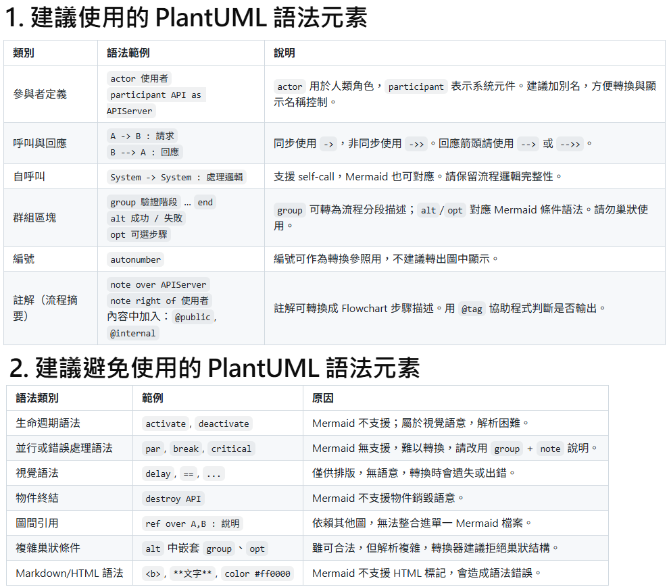Select the "activate" code snippet
The width and height of the screenshot is (669, 587).
[x=166, y=424]
